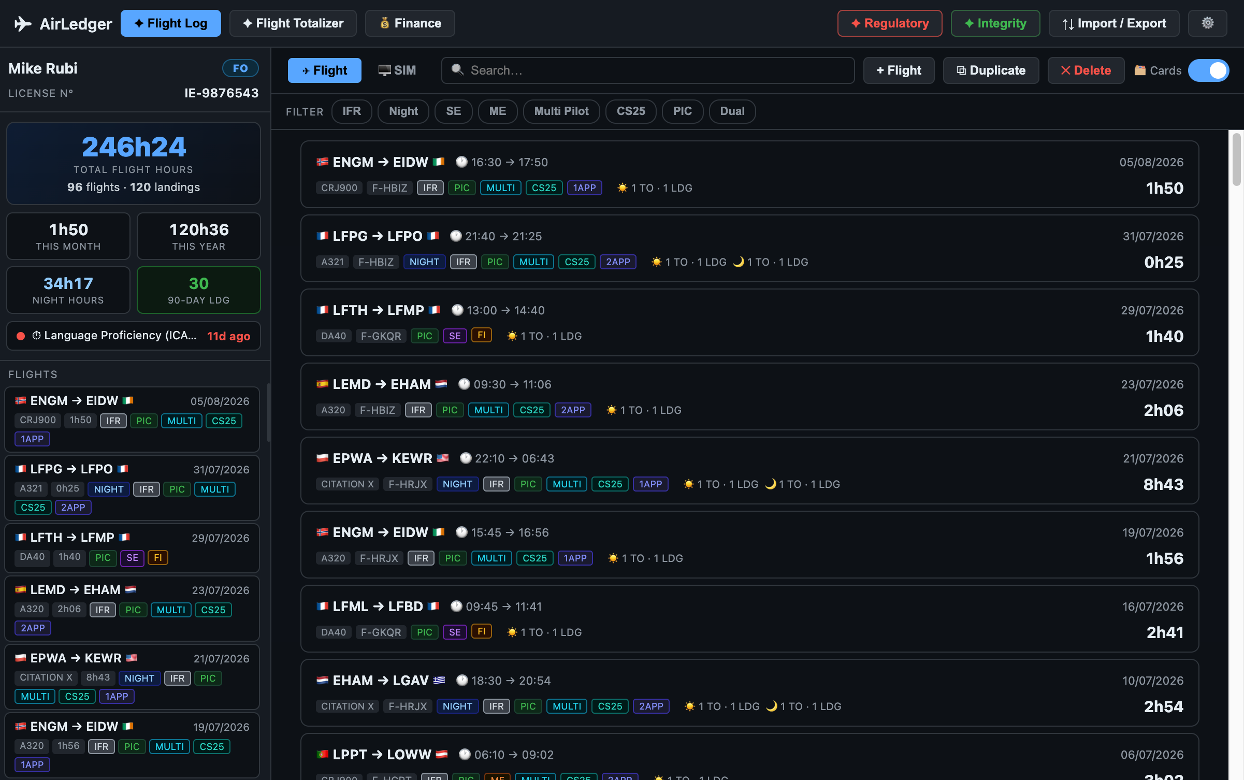The image size is (1244, 780).
Task: Click the Ireland flag on the EIDW 05/08/2026 card
Action: (438, 162)
